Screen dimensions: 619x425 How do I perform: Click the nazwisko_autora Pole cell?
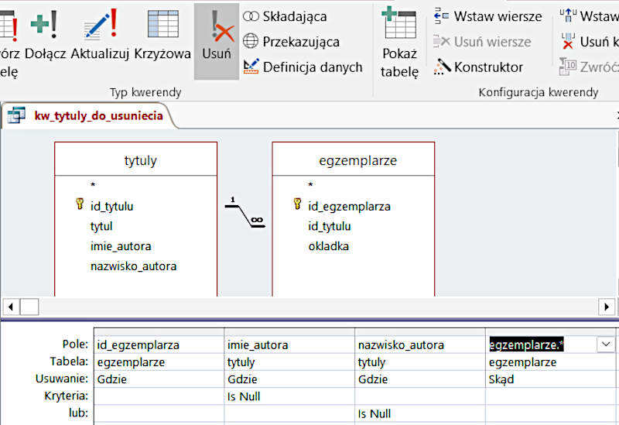click(420, 344)
